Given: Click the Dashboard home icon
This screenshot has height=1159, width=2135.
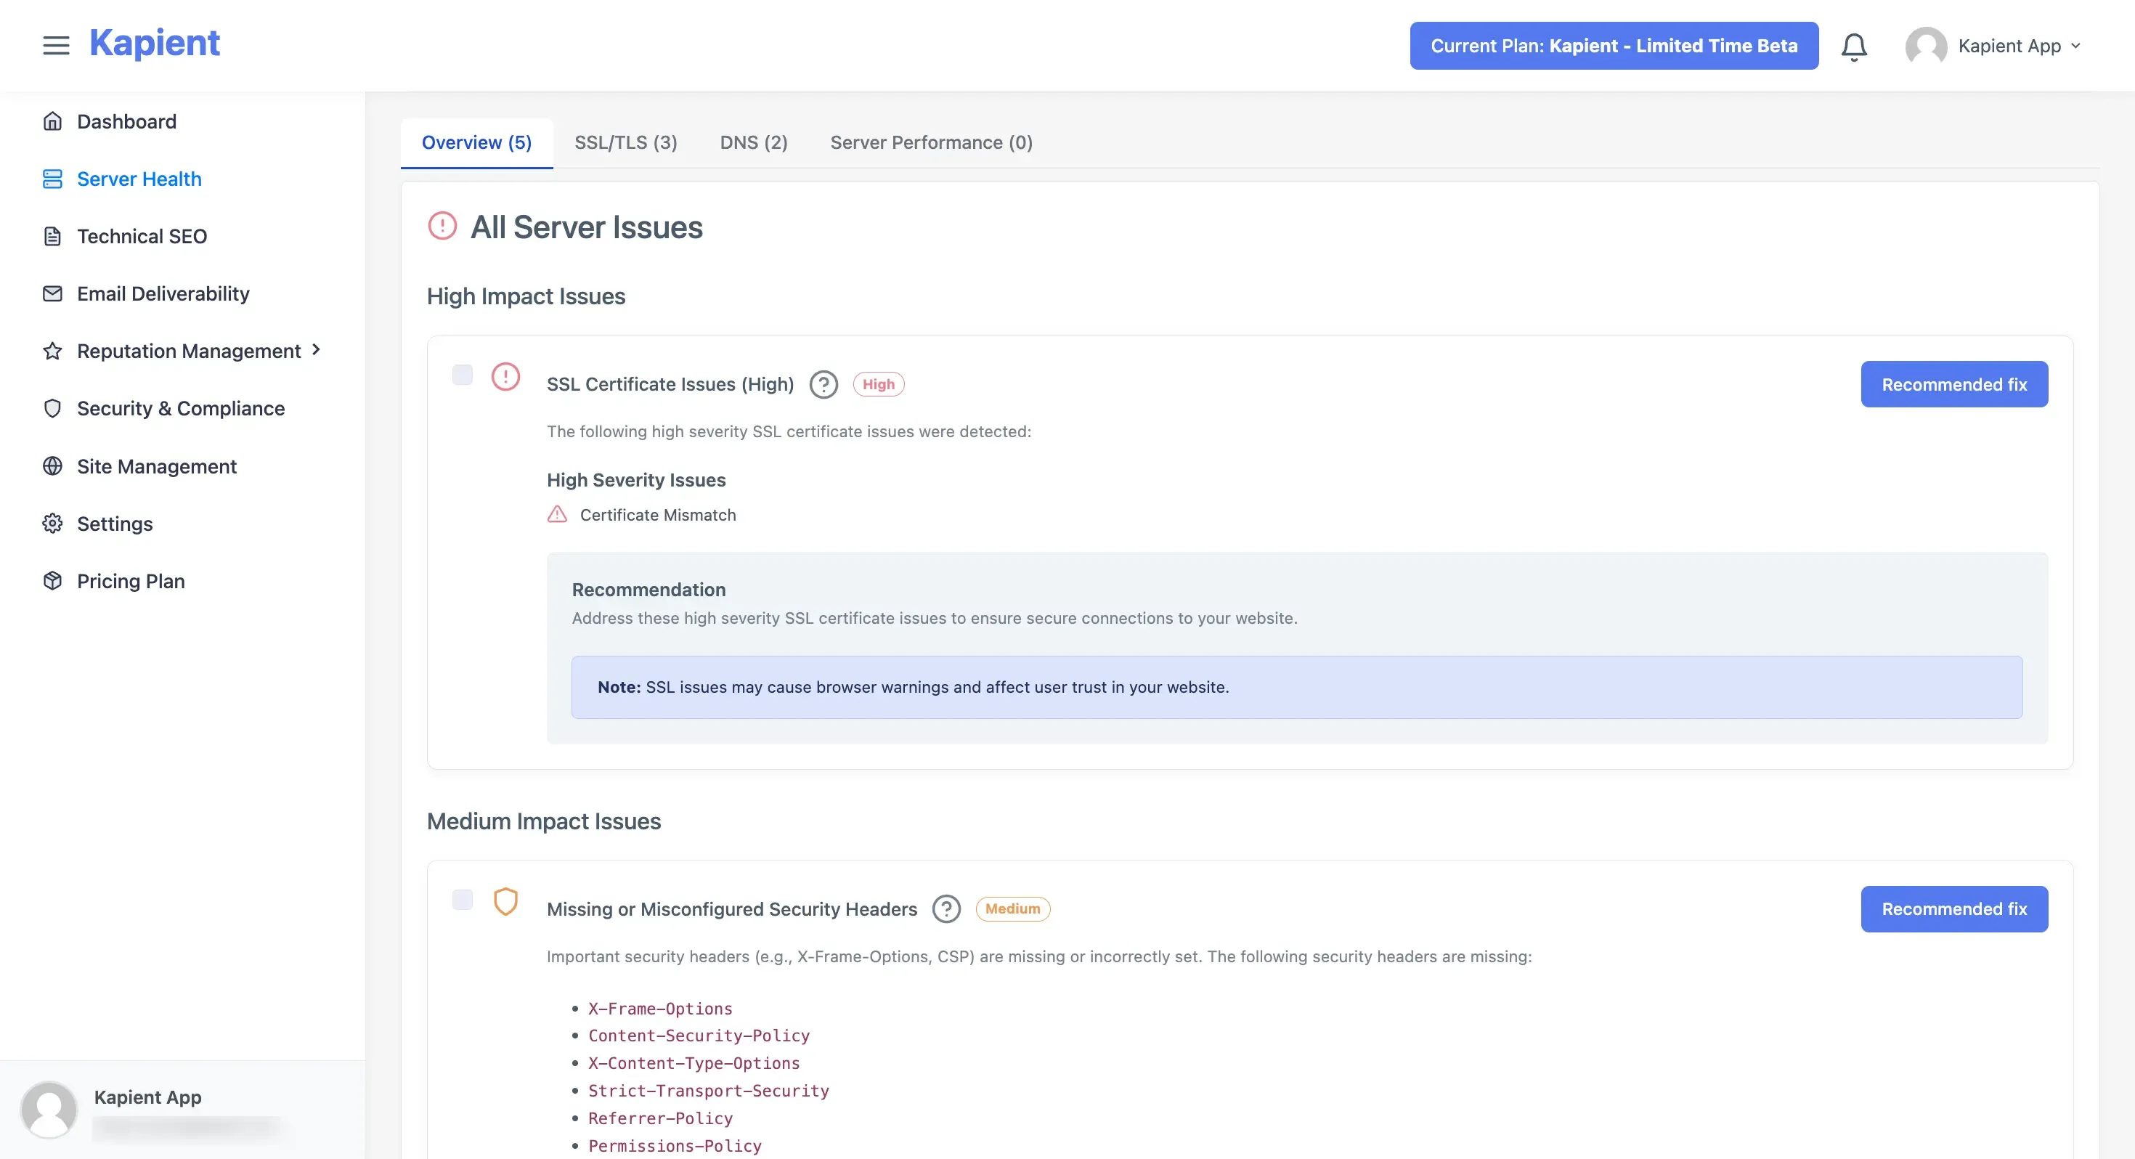Looking at the screenshot, I should tap(52, 122).
